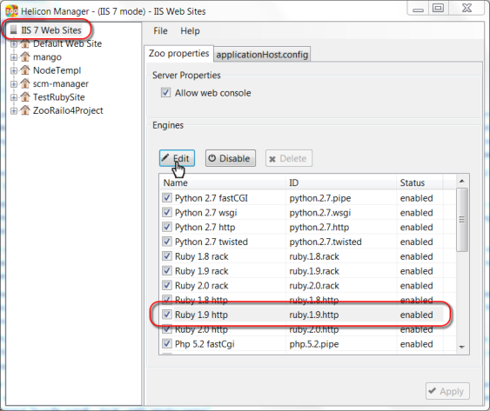This screenshot has width=490, height=411.
Task: Click the Edit engine button
Action: (x=177, y=158)
